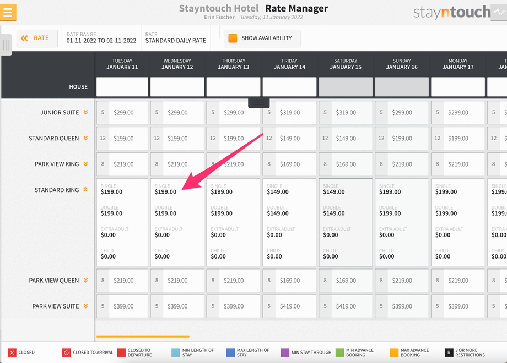
Task: Select the Monday January 17 column header
Action: pos(458,64)
